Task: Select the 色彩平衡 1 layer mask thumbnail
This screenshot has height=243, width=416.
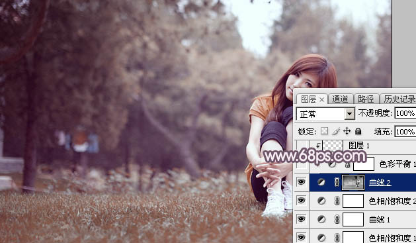Action: (x=364, y=164)
